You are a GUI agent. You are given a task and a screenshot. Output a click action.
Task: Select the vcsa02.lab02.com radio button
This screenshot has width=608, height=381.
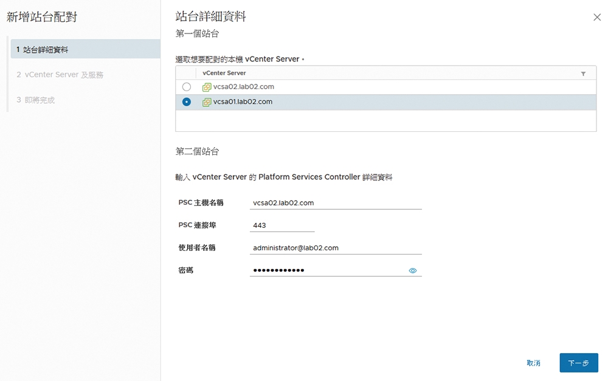click(187, 87)
